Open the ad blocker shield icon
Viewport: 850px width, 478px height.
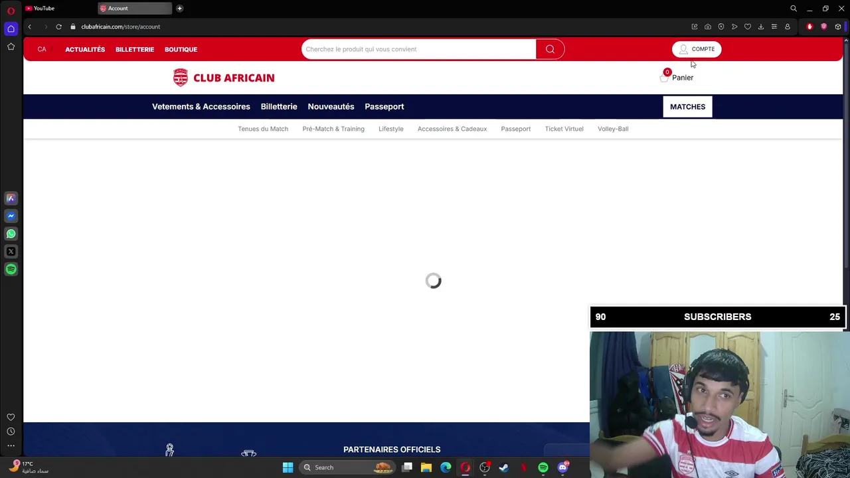721,27
